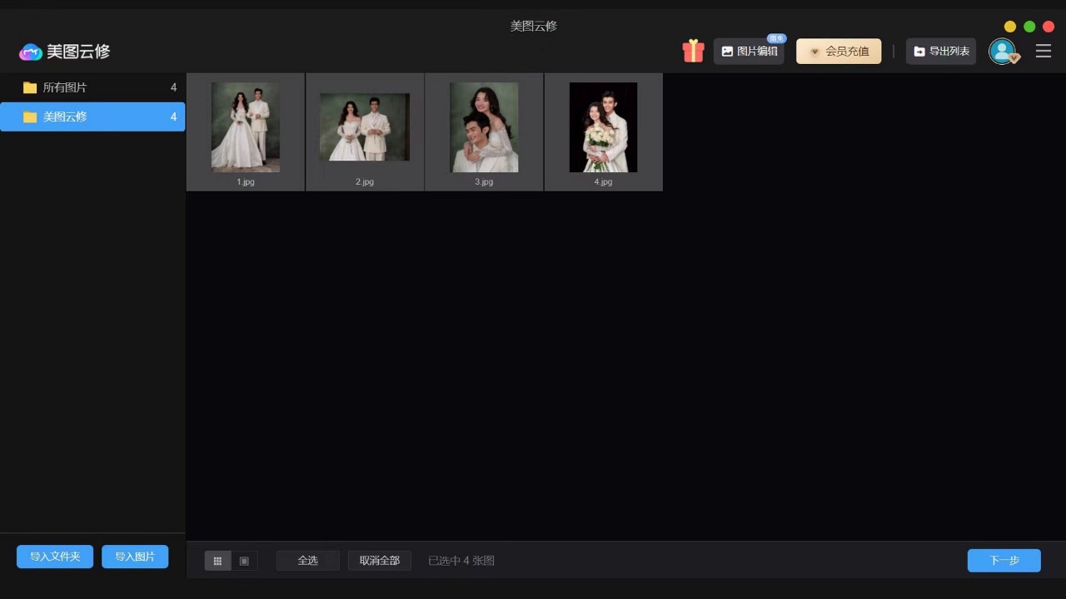Open the VIP dropdown on the avatar
The height and width of the screenshot is (599, 1066).
1015,60
